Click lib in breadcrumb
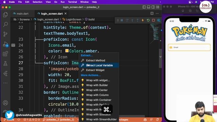 [x=15, y=19]
